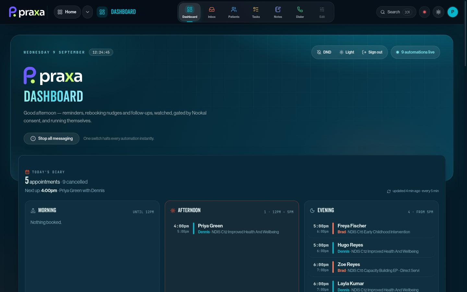
Task: Click the Evening moon icon
Action: click(312, 211)
